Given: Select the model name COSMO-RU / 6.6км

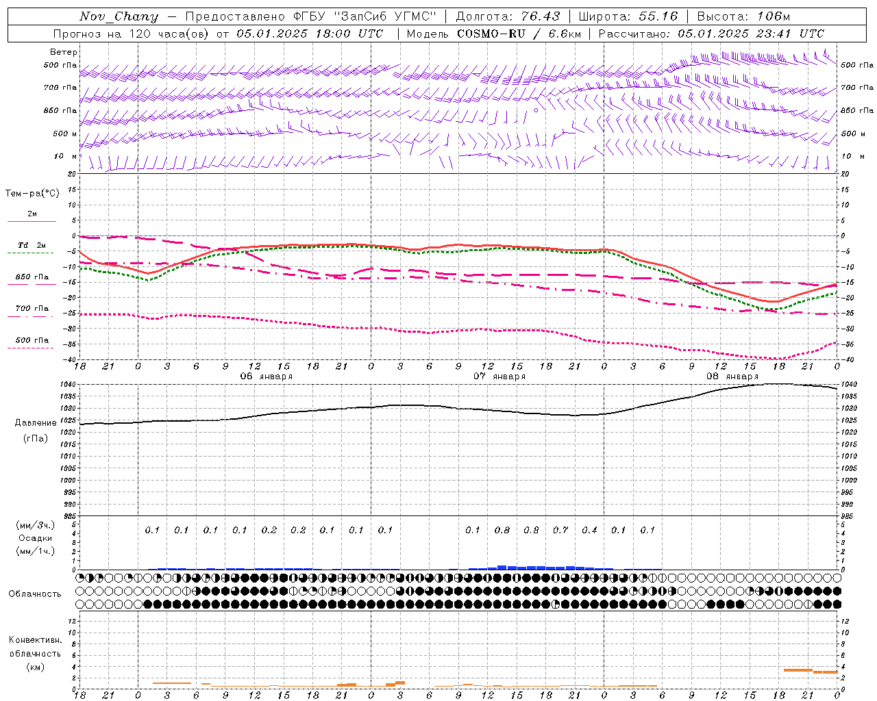Looking at the screenshot, I should 519,34.
